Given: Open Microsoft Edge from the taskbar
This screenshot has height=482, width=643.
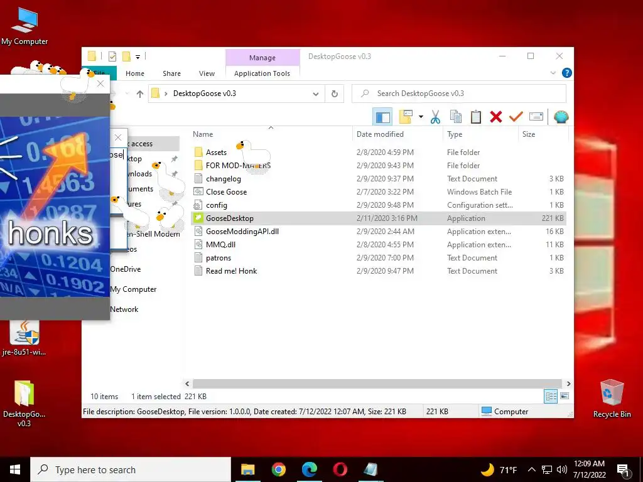Looking at the screenshot, I should coord(310,469).
